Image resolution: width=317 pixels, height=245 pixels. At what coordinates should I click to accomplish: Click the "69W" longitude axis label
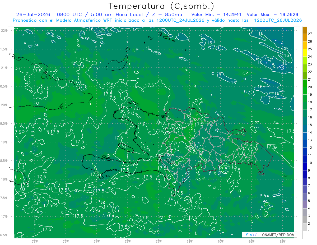(251, 241)
